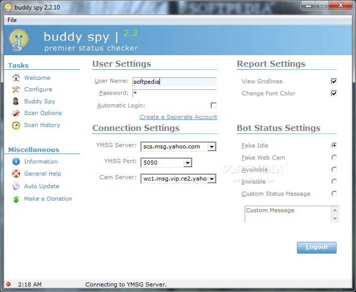Screen dimensions: 356x292
Task: Select the Fake Web Cam radio button
Action: [x=334, y=157]
